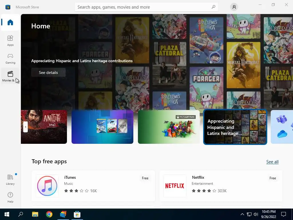Viewport: 293px width, 220px height.
Task: Launch Google Chrome from taskbar
Action: (49, 214)
